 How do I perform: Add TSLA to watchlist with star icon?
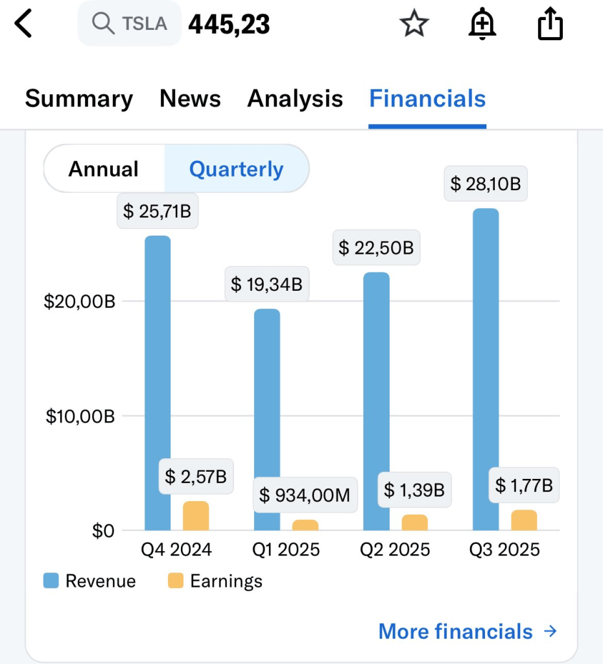tap(414, 25)
